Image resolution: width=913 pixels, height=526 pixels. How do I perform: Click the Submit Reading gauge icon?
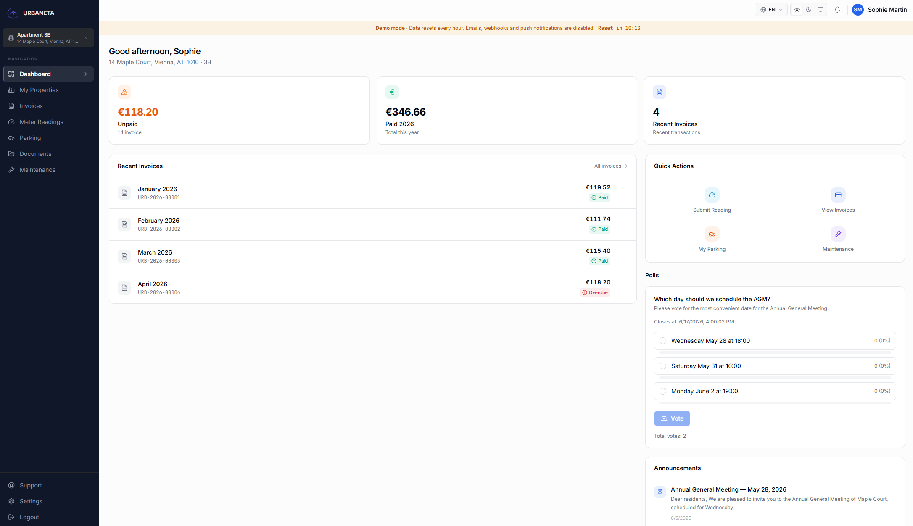[x=712, y=195]
